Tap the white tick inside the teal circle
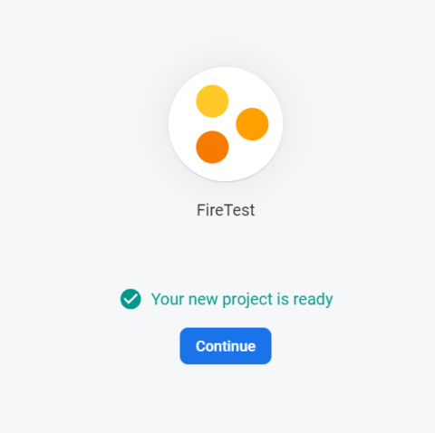Screen dimensions: 435x433 [130, 299]
